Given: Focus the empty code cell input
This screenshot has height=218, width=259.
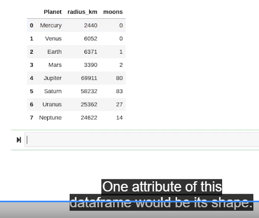Looking at the screenshot, I should point(142,140).
